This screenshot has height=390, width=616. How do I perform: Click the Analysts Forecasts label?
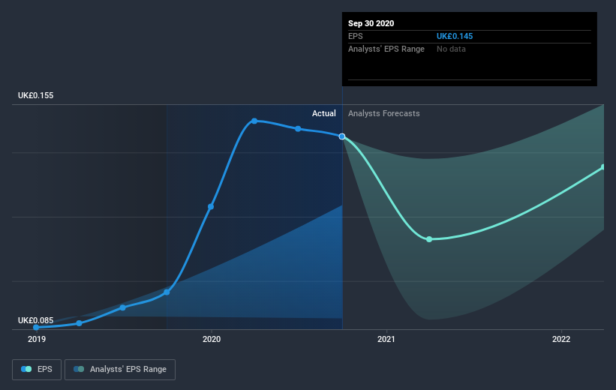(384, 113)
